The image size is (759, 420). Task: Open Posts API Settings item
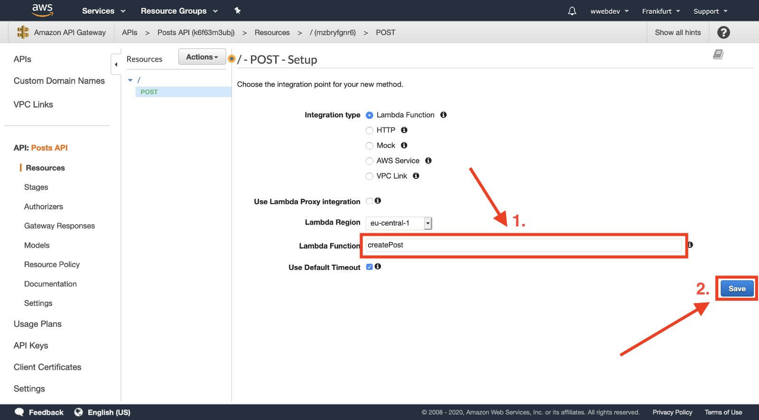point(38,303)
